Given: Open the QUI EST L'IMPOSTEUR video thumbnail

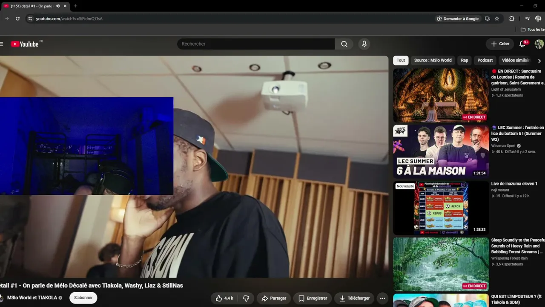Looking at the screenshot, I should [x=441, y=300].
